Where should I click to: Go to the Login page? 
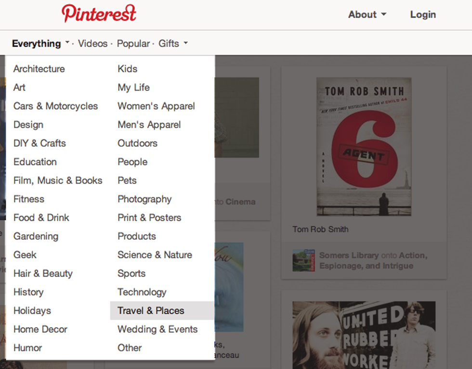click(423, 14)
